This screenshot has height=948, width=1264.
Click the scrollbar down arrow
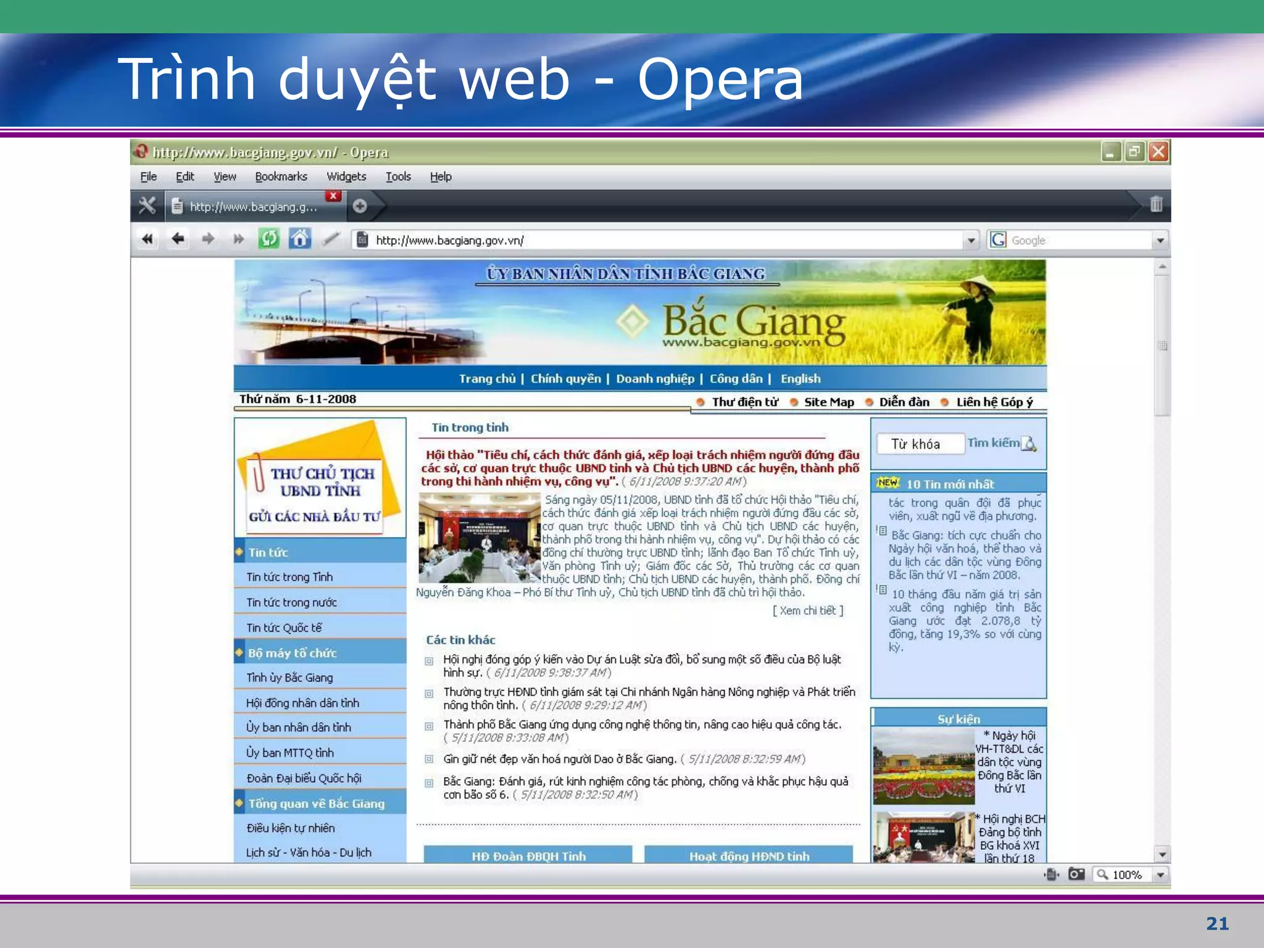pyautogui.click(x=1162, y=855)
